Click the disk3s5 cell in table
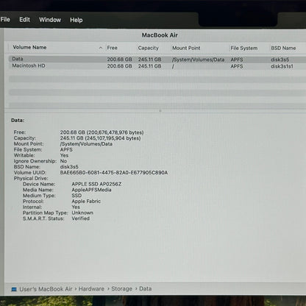This screenshot has width=306, height=306. pyautogui.click(x=280, y=60)
